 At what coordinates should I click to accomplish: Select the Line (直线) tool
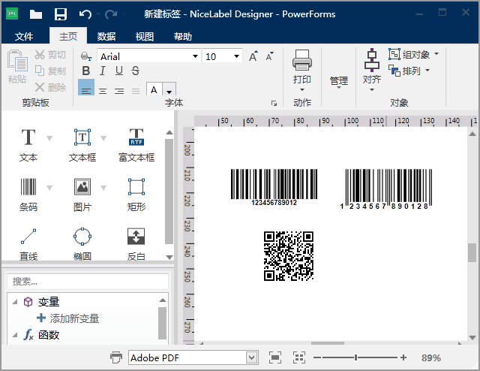click(28, 244)
